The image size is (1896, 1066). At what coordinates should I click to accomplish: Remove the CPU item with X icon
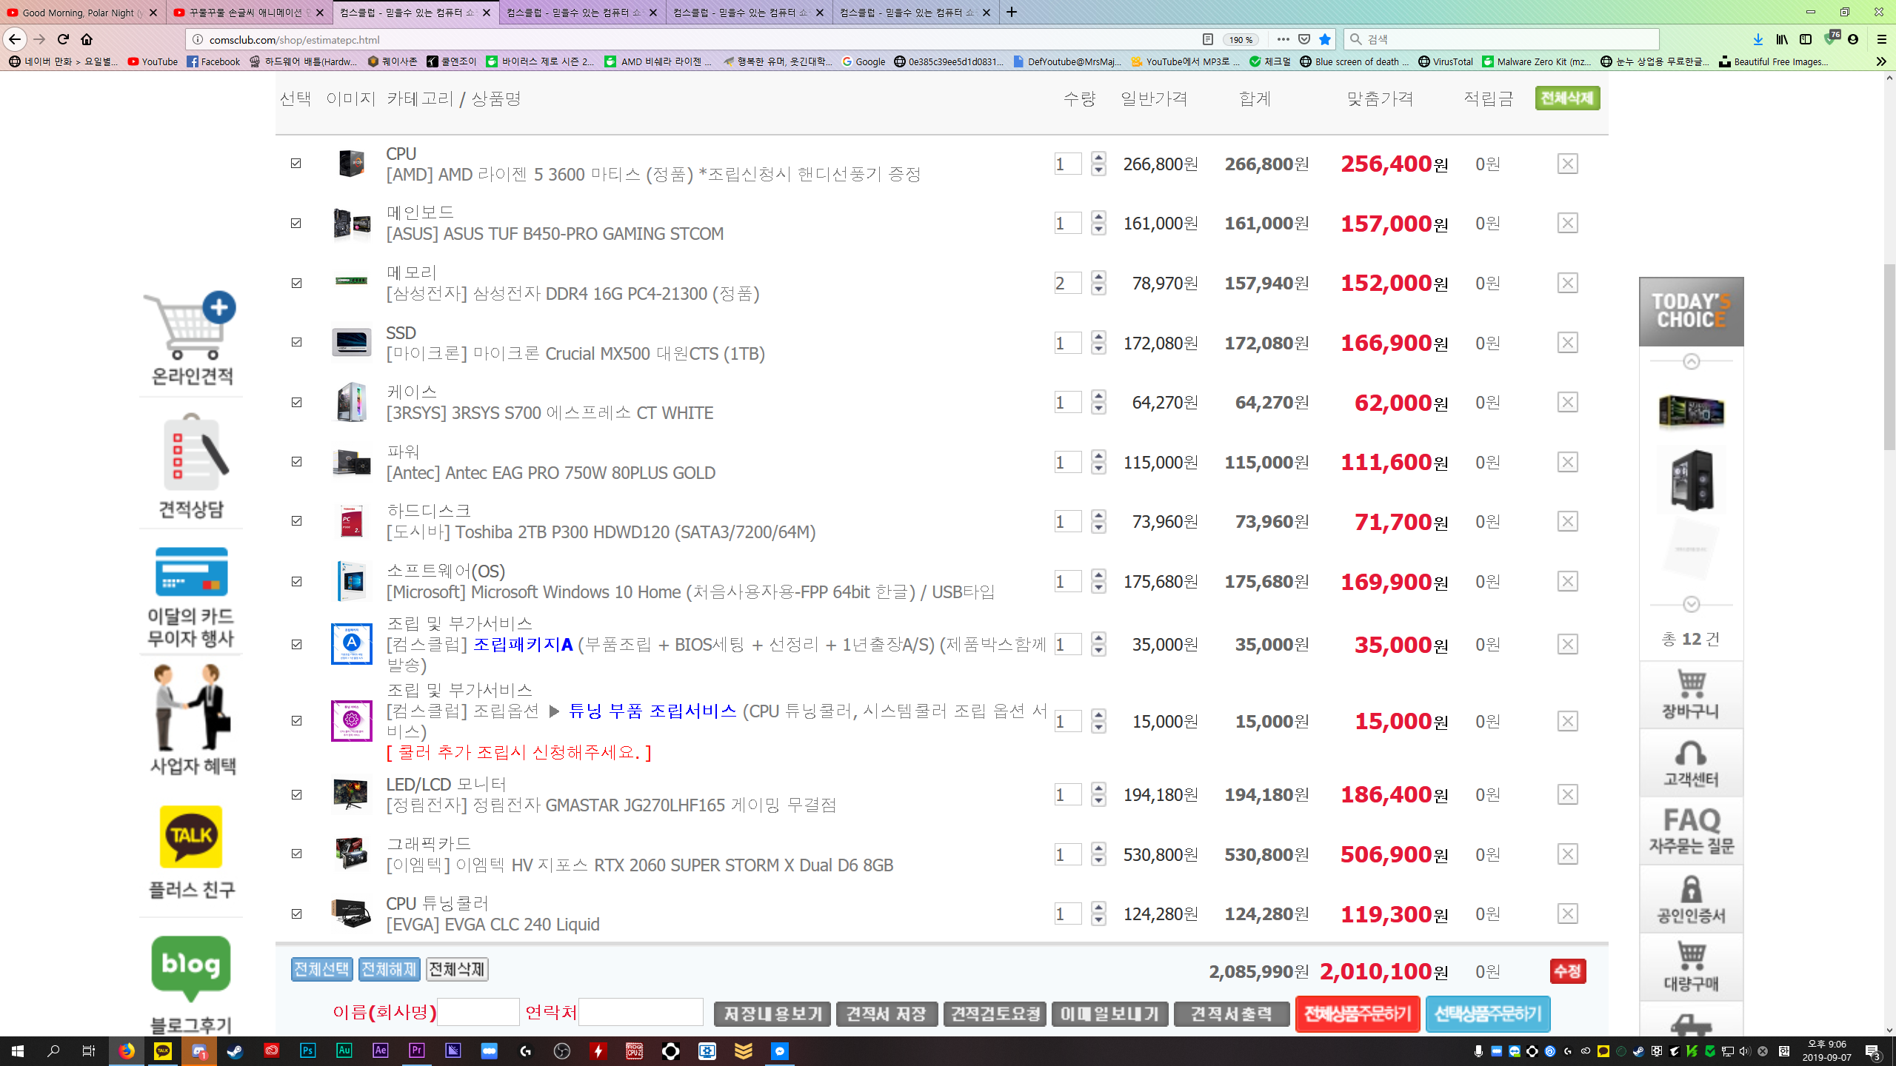(1567, 164)
